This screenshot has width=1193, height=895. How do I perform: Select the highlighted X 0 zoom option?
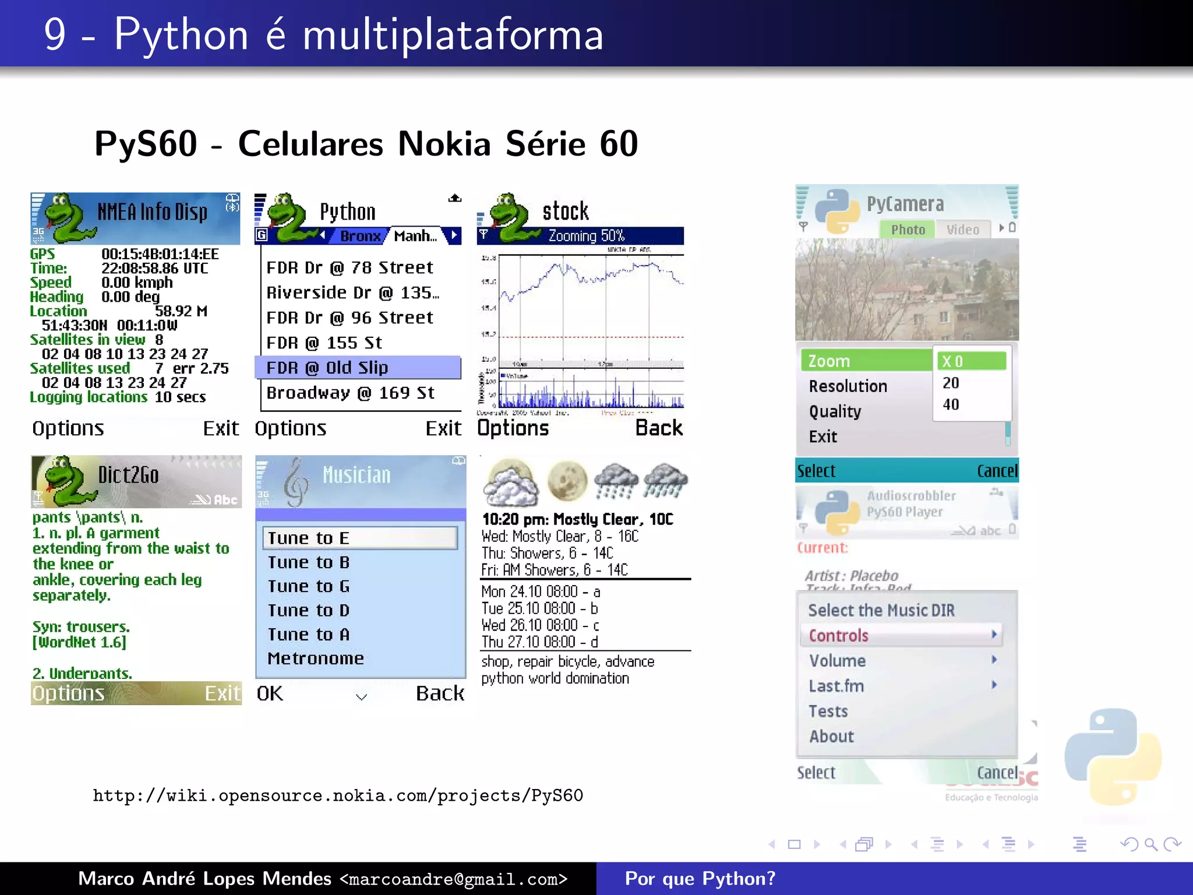[x=971, y=361]
